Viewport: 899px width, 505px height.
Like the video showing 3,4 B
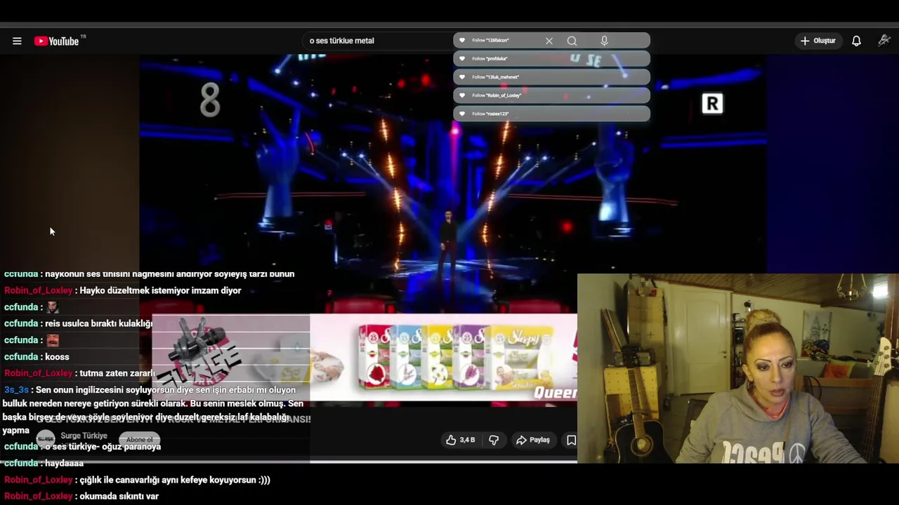click(x=460, y=440)
